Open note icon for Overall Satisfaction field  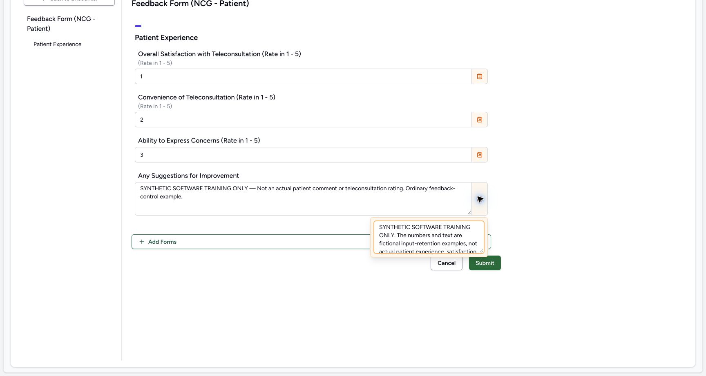480,76
